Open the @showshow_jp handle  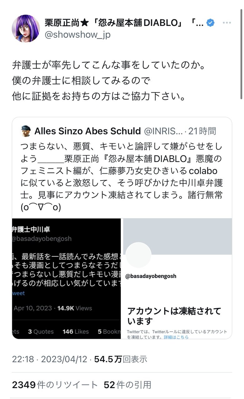(x=78, y=35)
